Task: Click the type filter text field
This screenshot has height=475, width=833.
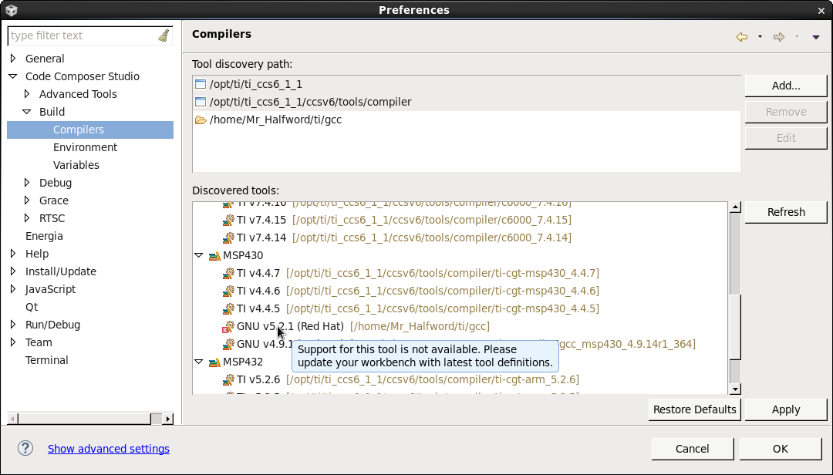Action: coord(83,35)
